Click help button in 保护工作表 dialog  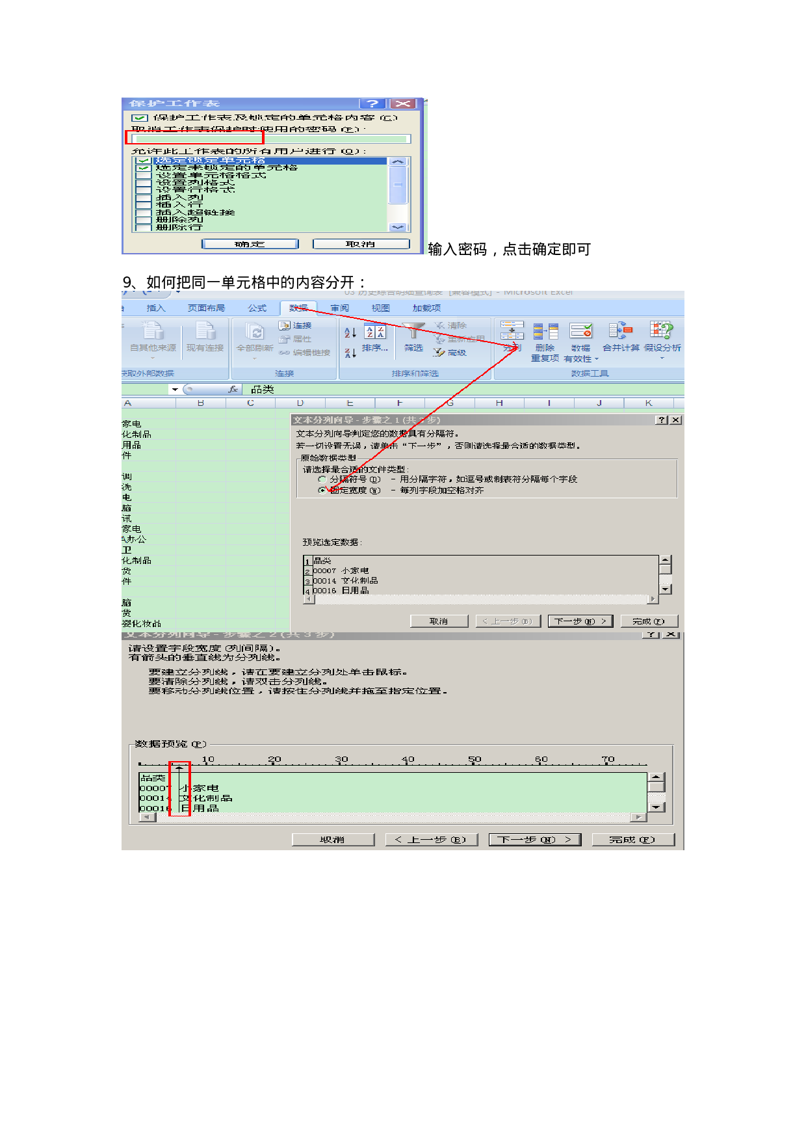click(372, 103)
